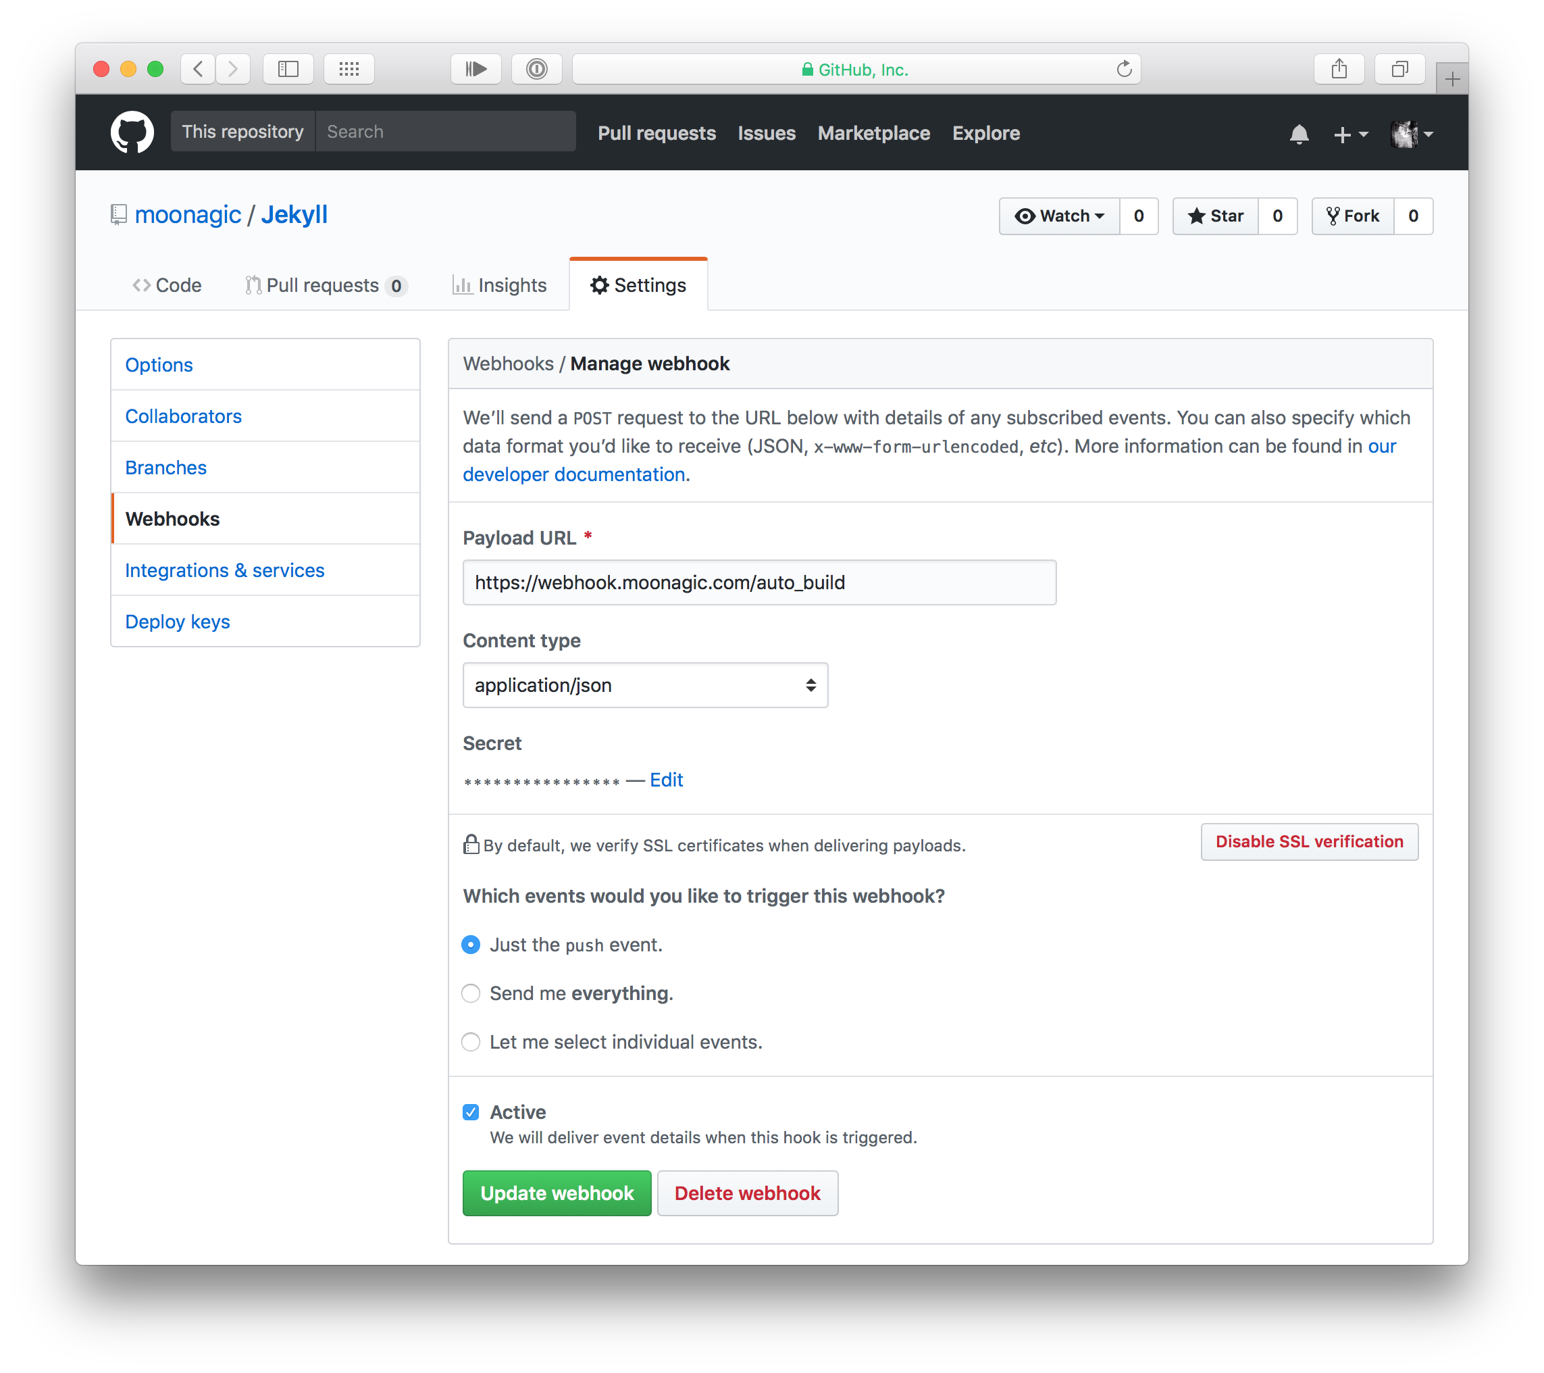Open the Content type dropdown

point(645,685)
